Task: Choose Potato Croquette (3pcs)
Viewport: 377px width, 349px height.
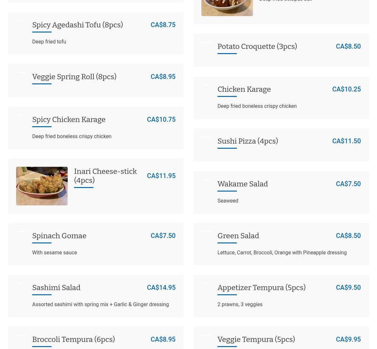Action: (281, 51)
